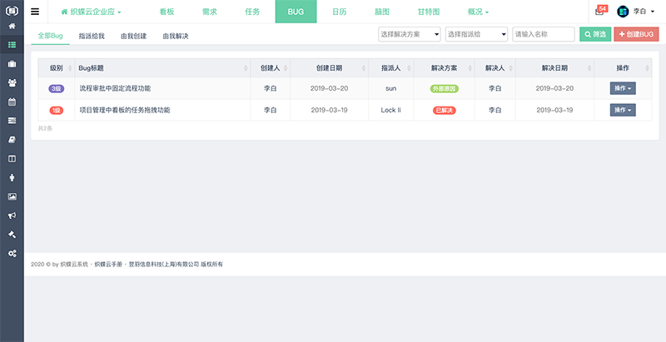This screenshot has height=342, width=666.
Task: Click the 共2条 record count text
Action: point(45,128)
